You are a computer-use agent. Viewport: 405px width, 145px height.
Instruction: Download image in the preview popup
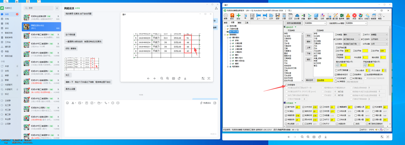tap(185, 78)
